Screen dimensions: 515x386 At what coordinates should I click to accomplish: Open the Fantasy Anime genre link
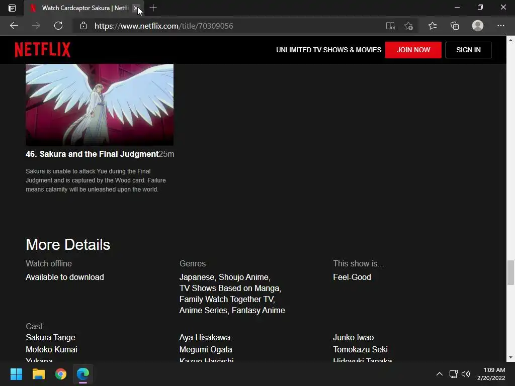pos(258,311)
